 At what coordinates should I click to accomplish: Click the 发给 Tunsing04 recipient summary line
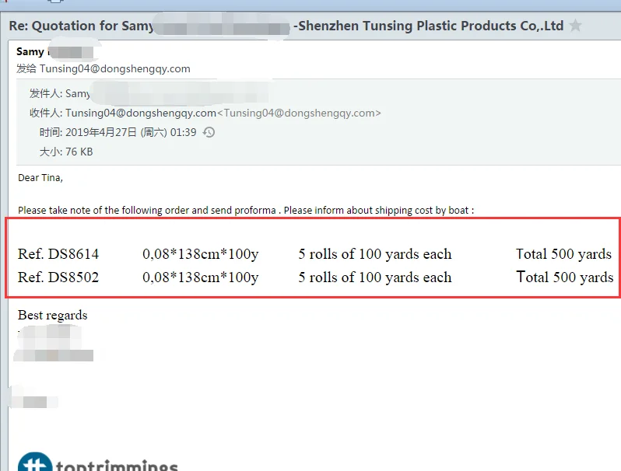point(103,68)
